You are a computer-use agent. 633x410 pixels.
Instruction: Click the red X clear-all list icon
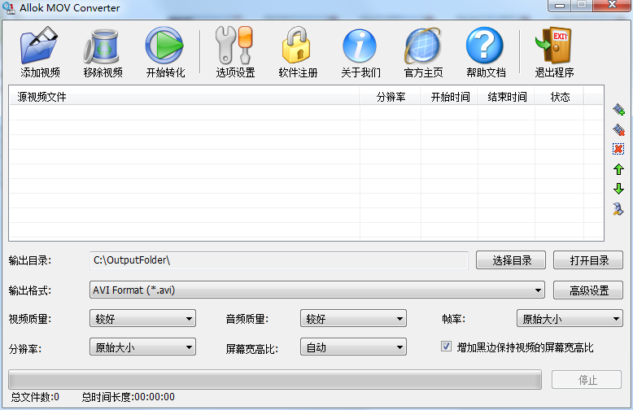pyautogui.click(x=618, y=149)
